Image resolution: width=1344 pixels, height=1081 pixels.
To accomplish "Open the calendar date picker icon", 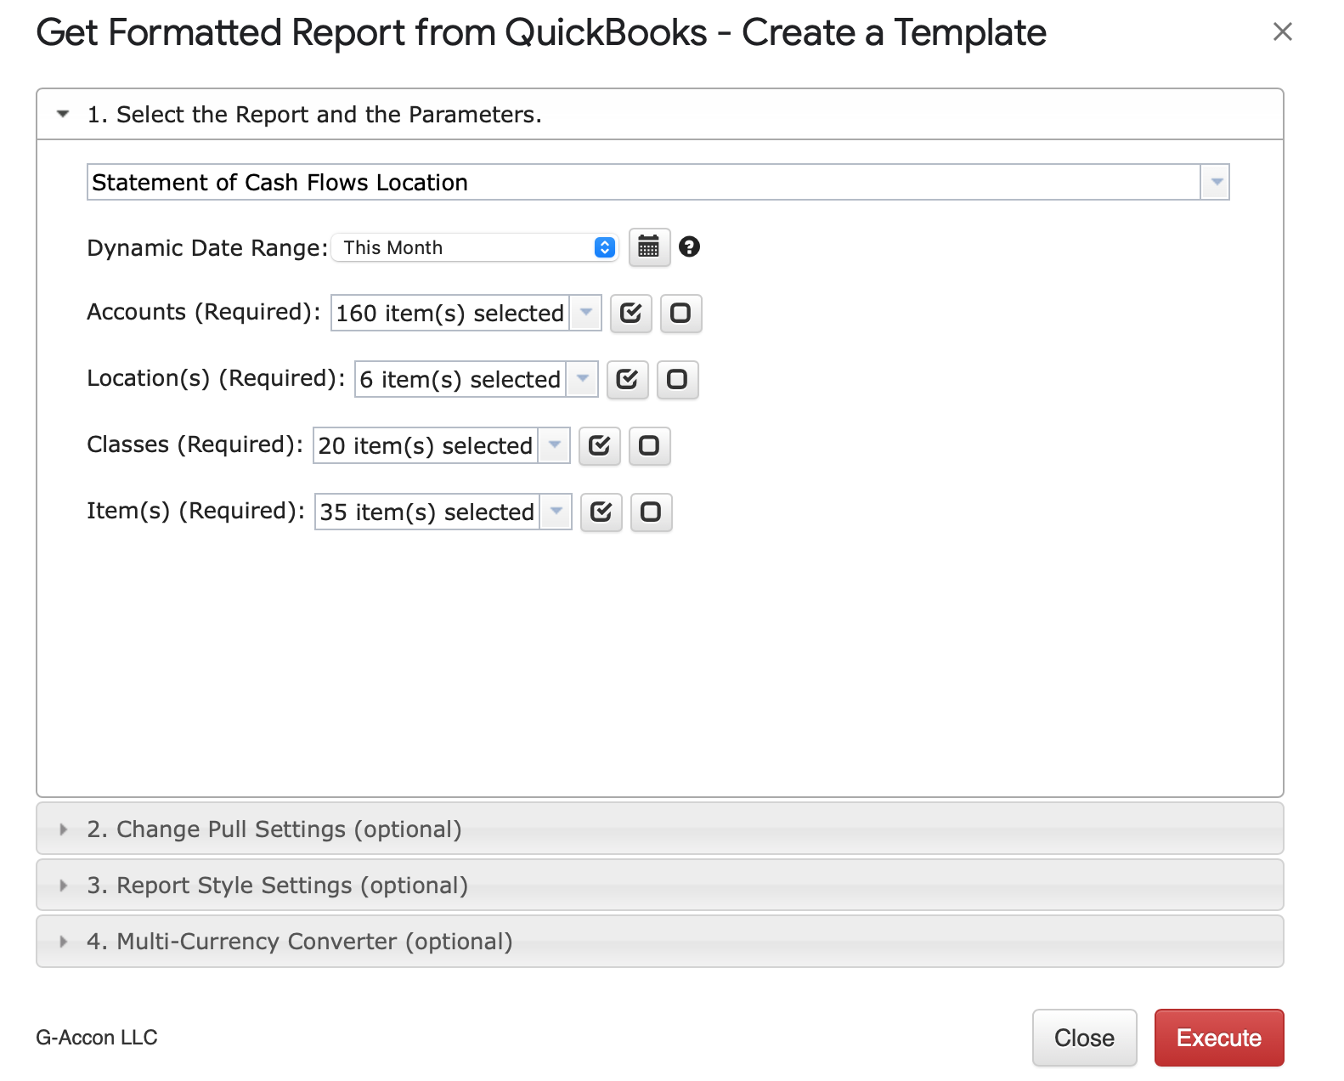I will (649, 247).
